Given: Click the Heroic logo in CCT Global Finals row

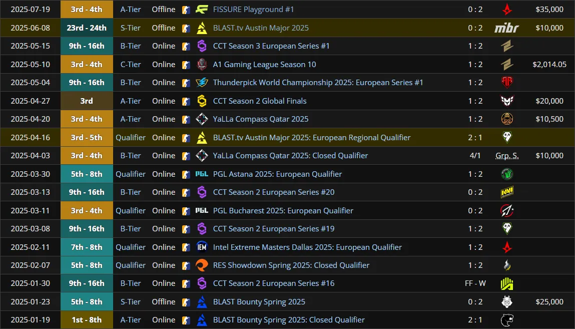Looking at the screenshot, I should click(x=507, y=101).
